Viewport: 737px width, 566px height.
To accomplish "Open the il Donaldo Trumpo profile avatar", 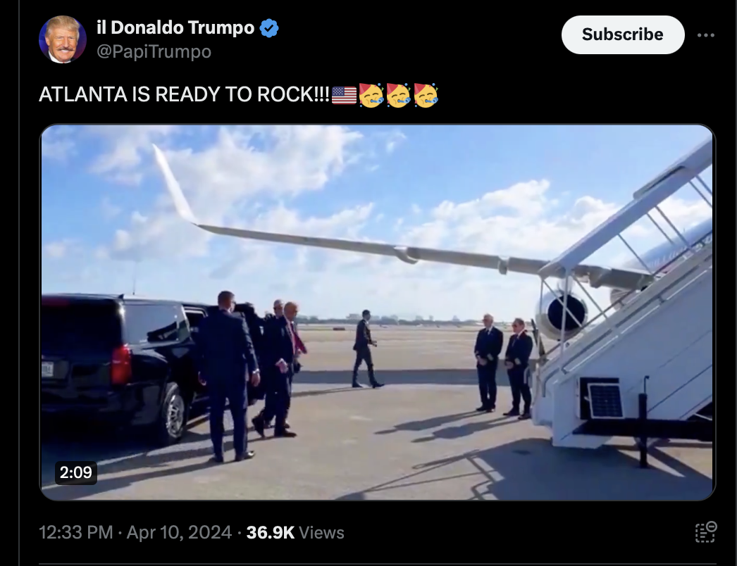I will (63, 39).
